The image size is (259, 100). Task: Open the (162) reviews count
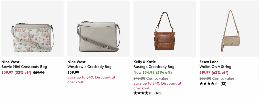pyautogui.click(x=158, y=93)
